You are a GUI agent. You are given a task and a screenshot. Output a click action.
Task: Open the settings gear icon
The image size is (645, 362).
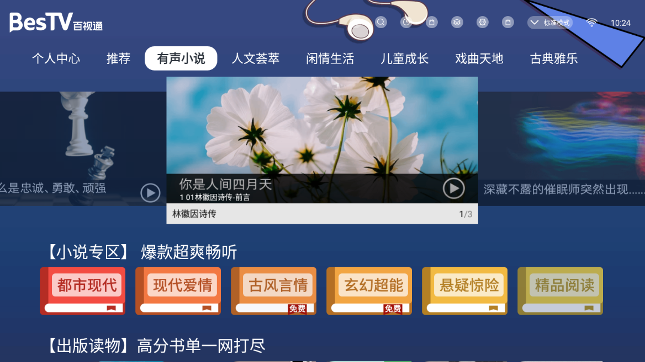coord(482,22)
